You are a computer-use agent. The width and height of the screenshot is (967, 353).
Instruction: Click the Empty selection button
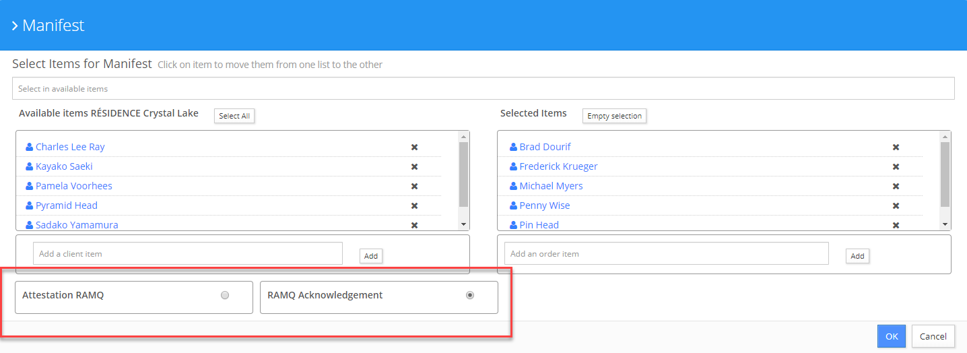point(614,116)
